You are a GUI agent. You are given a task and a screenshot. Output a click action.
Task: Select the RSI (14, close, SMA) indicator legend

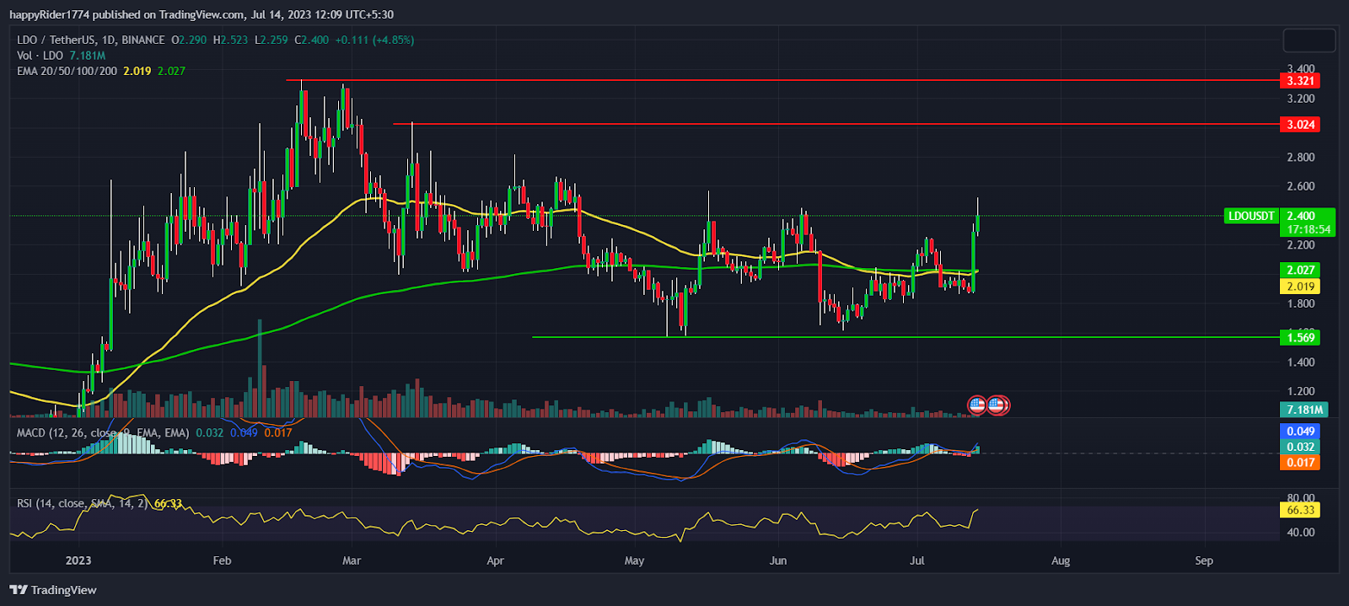[83, 503]
